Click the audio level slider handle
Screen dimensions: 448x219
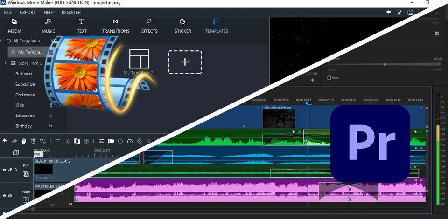385,65
